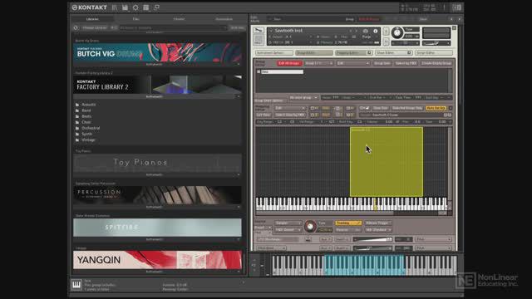Image resolution: width=532 pixels, height=299 pixels.
Task: Switch to the Libraries tab
Action: coord(92,19)
